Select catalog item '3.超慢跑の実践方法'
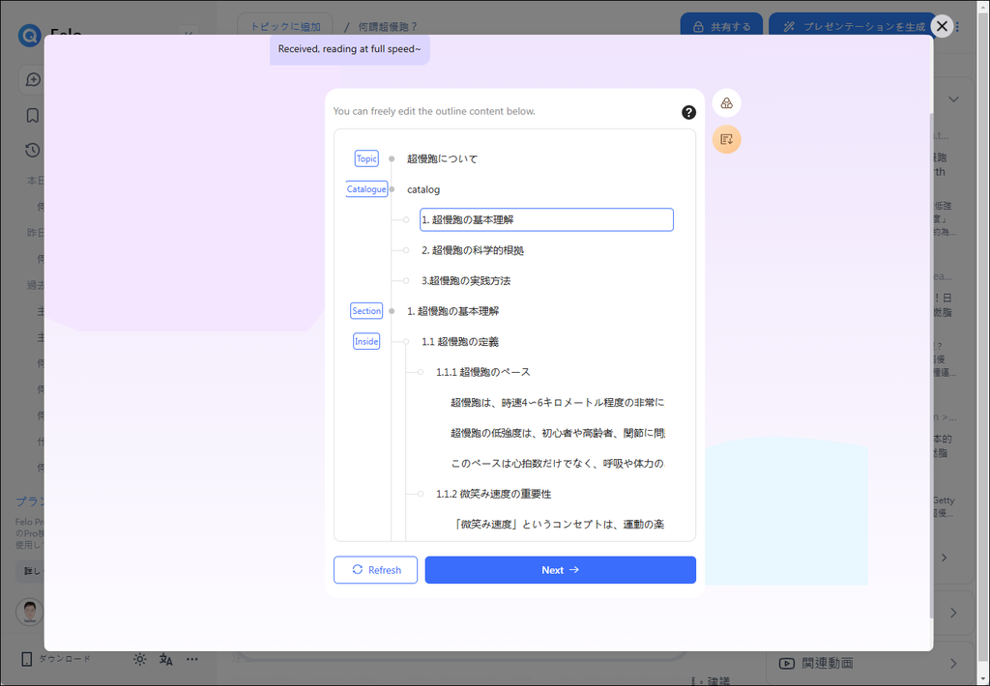Screen dimensions: 990x686 466,281
